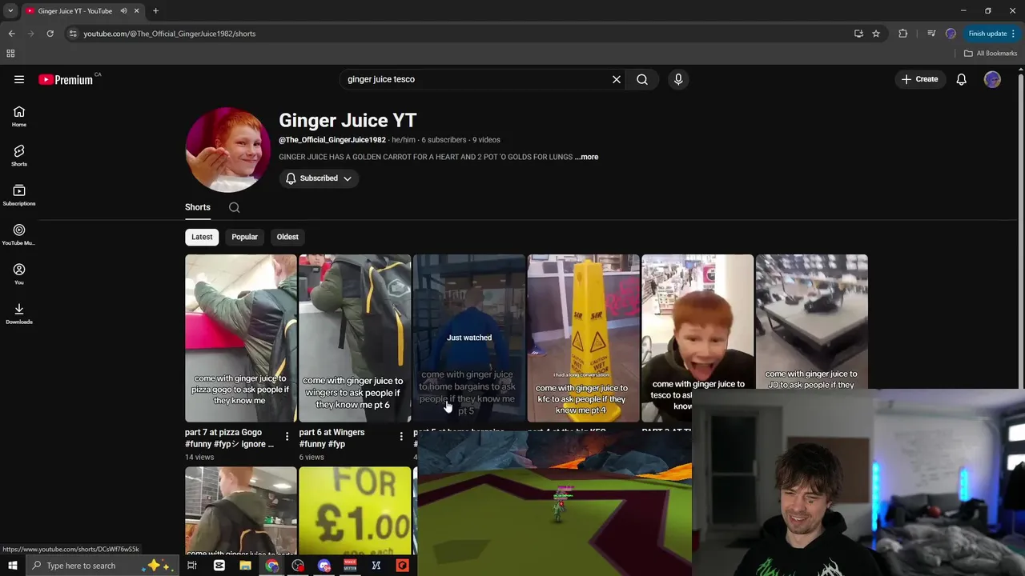Open YouTube notifications bell
This screenshot has height=576, width=1025.
click(x=962, y=79)
